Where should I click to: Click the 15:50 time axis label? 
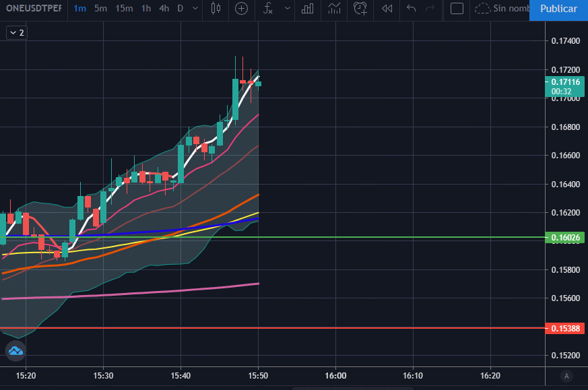point(258,376)
